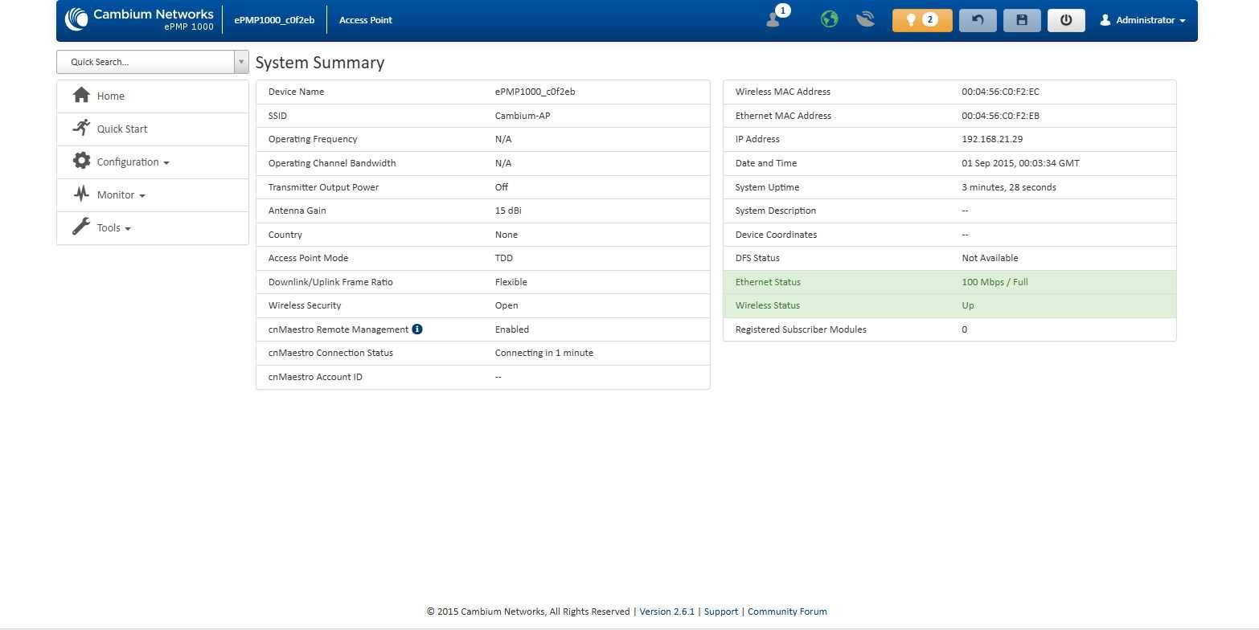The width and height of the screenshot is (1259, 630).
Task: Click the Antenna Gain 15 dBi value
Action: pos(508,211)
